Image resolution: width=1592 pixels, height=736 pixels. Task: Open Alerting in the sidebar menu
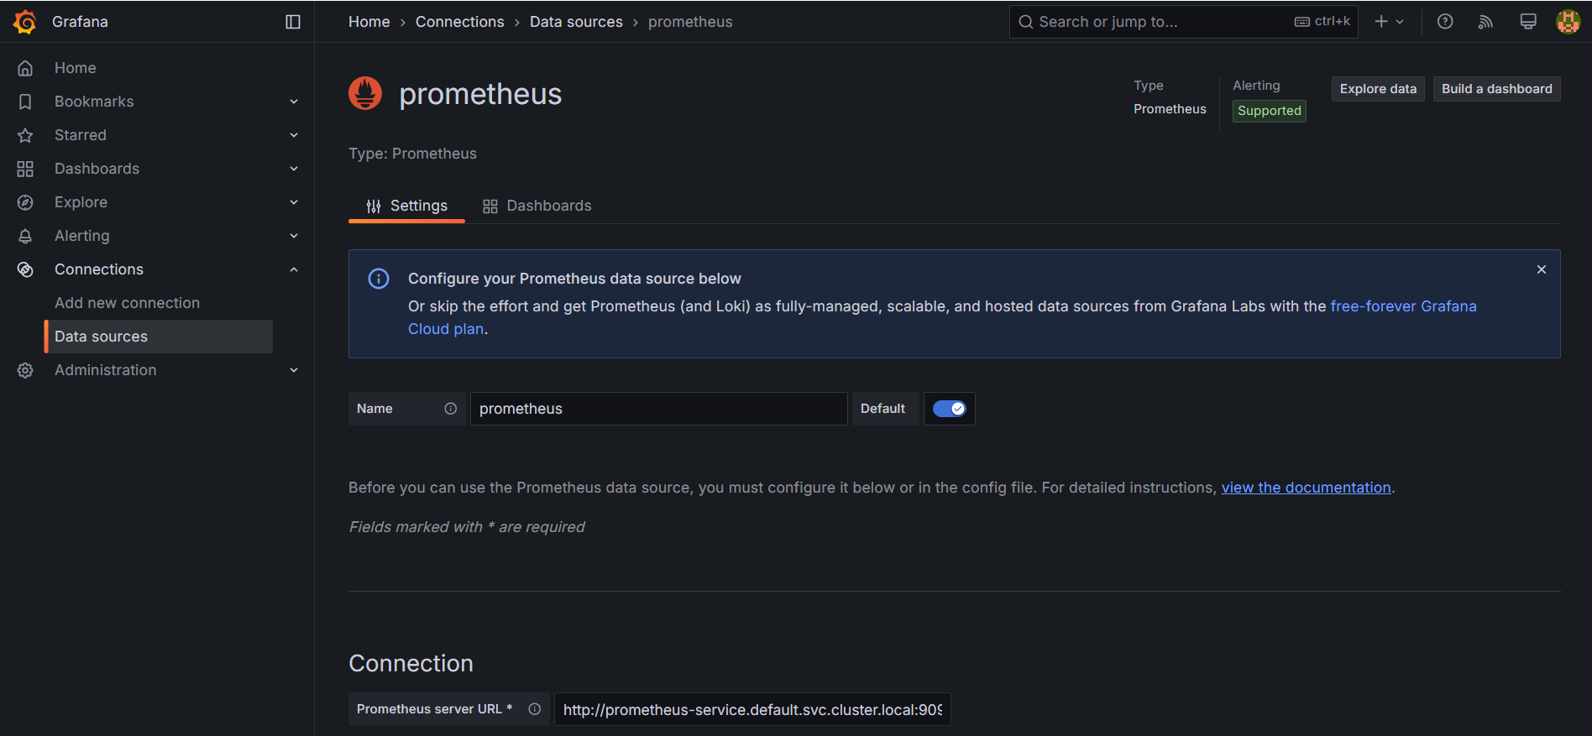(82, 236)
